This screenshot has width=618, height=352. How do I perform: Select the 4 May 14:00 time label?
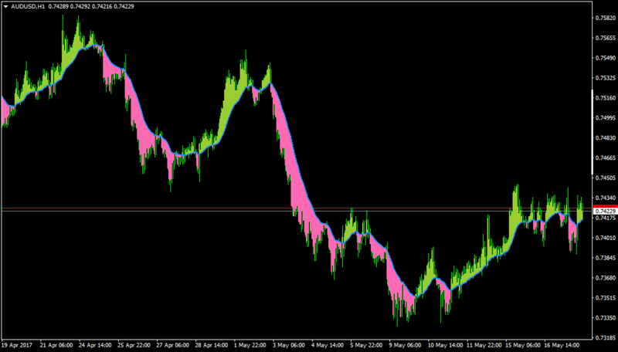328,345
